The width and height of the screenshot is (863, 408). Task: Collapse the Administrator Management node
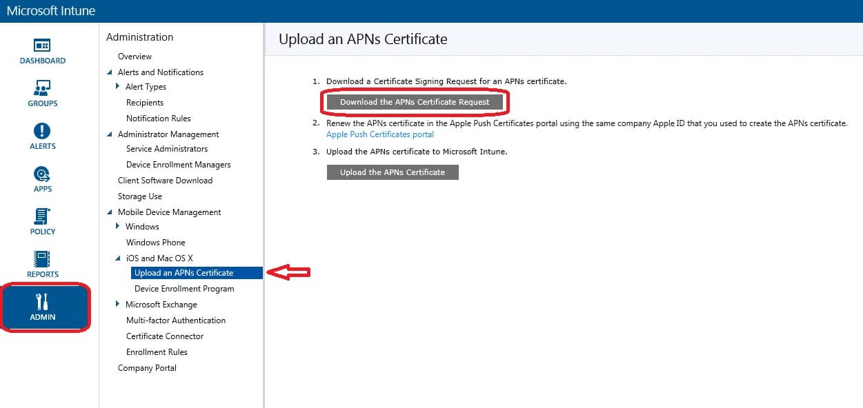click(x=110, y=134)
